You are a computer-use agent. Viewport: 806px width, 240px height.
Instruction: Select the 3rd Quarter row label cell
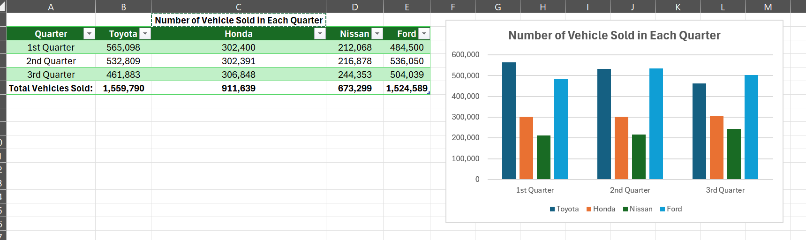[51, 75]
